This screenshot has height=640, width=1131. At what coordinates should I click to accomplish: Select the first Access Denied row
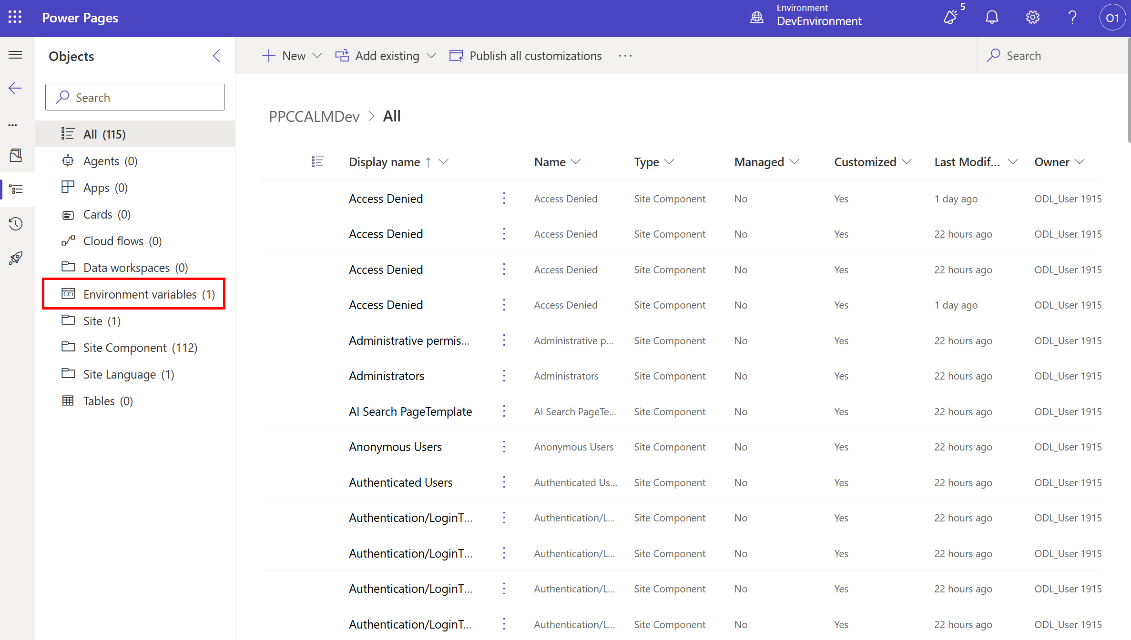[x=386, y=199]
